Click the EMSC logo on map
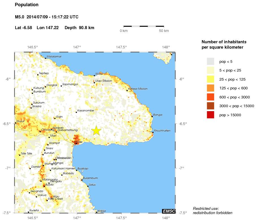 [169, 211]
